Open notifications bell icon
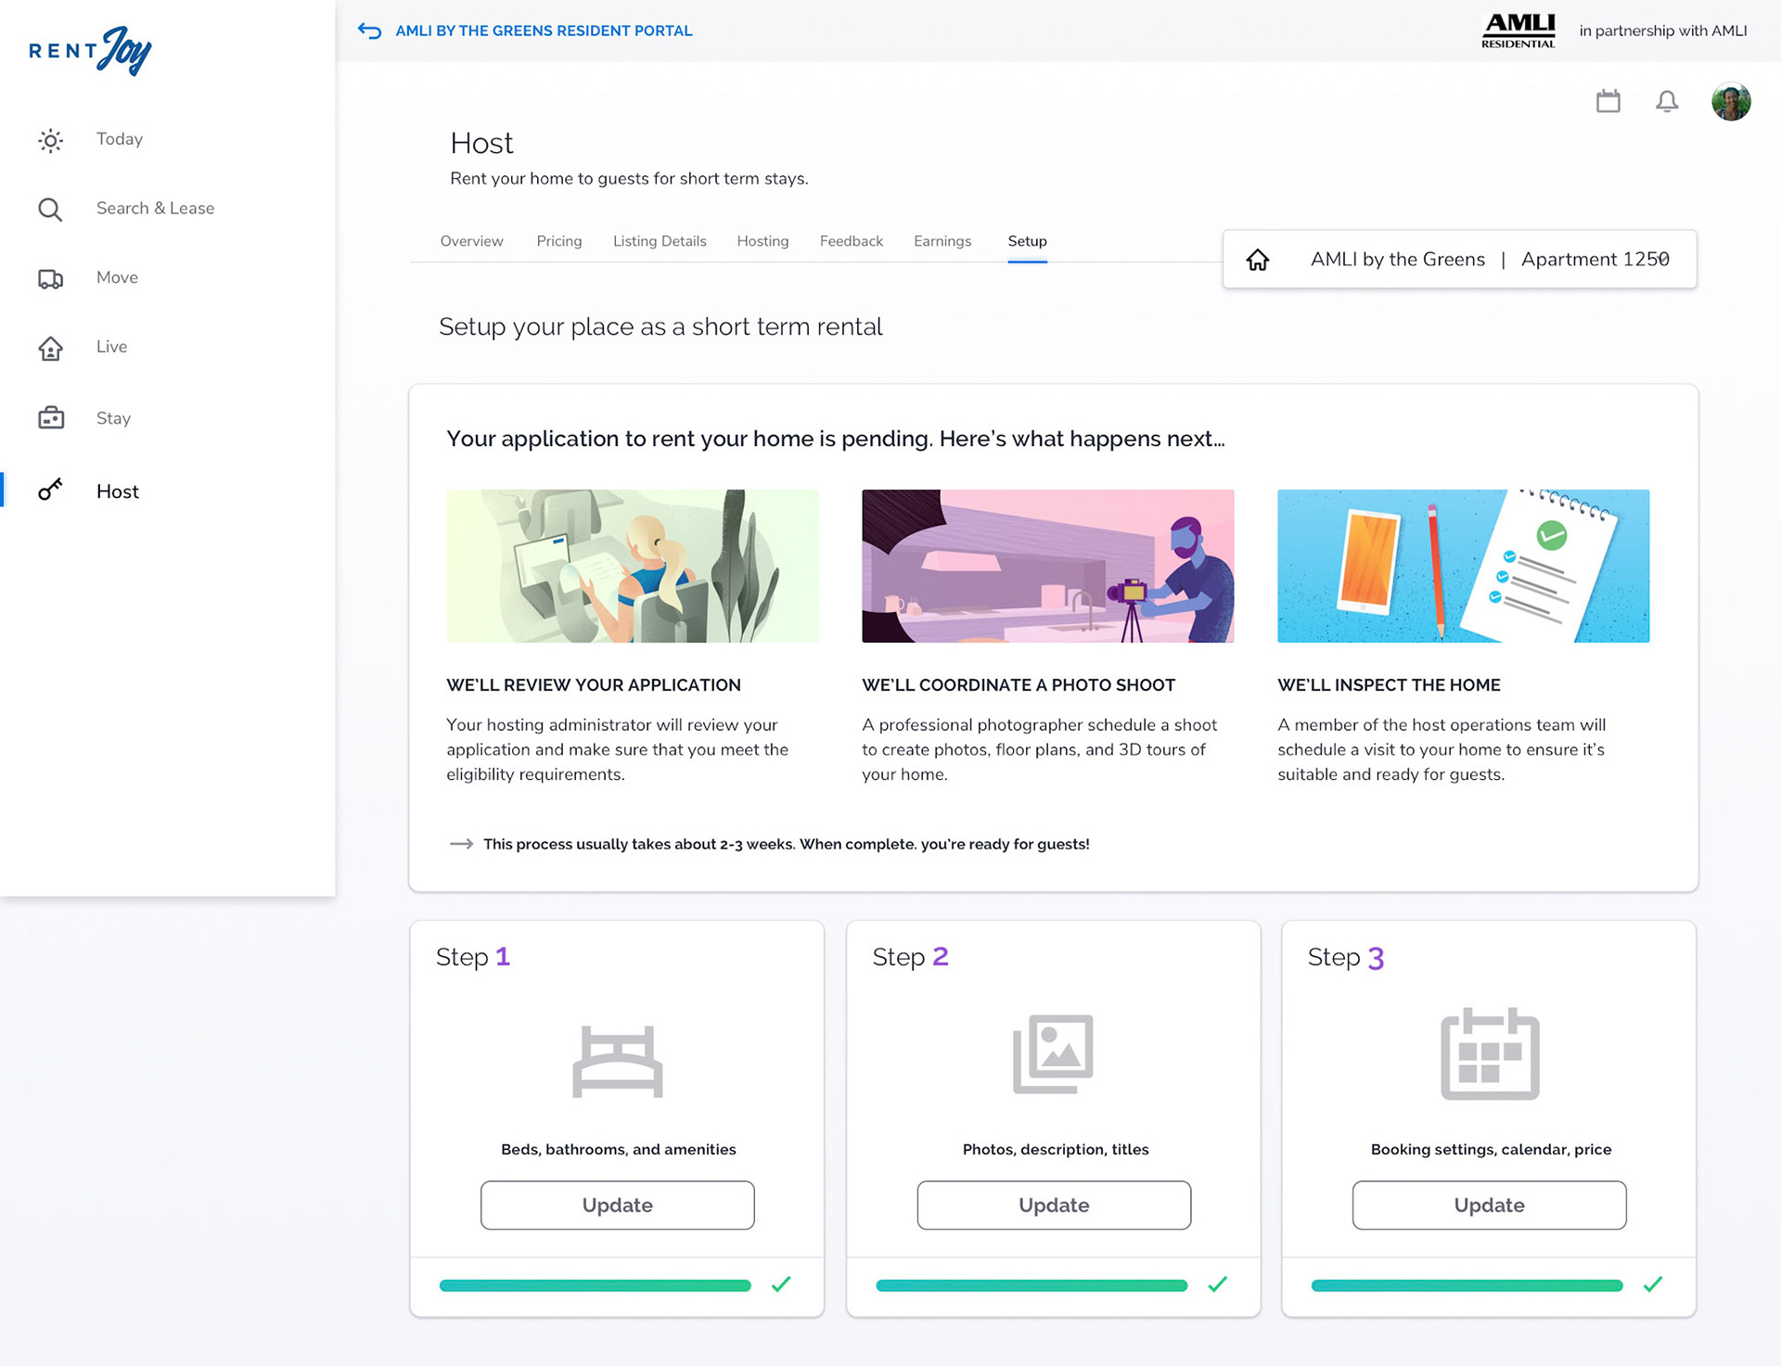1781x1366 pixels. (1666, 101)
